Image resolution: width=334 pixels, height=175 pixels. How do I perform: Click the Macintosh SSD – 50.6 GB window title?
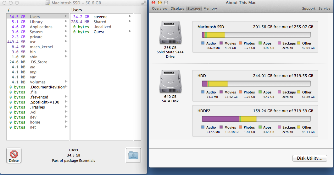[x=76, y=3]
